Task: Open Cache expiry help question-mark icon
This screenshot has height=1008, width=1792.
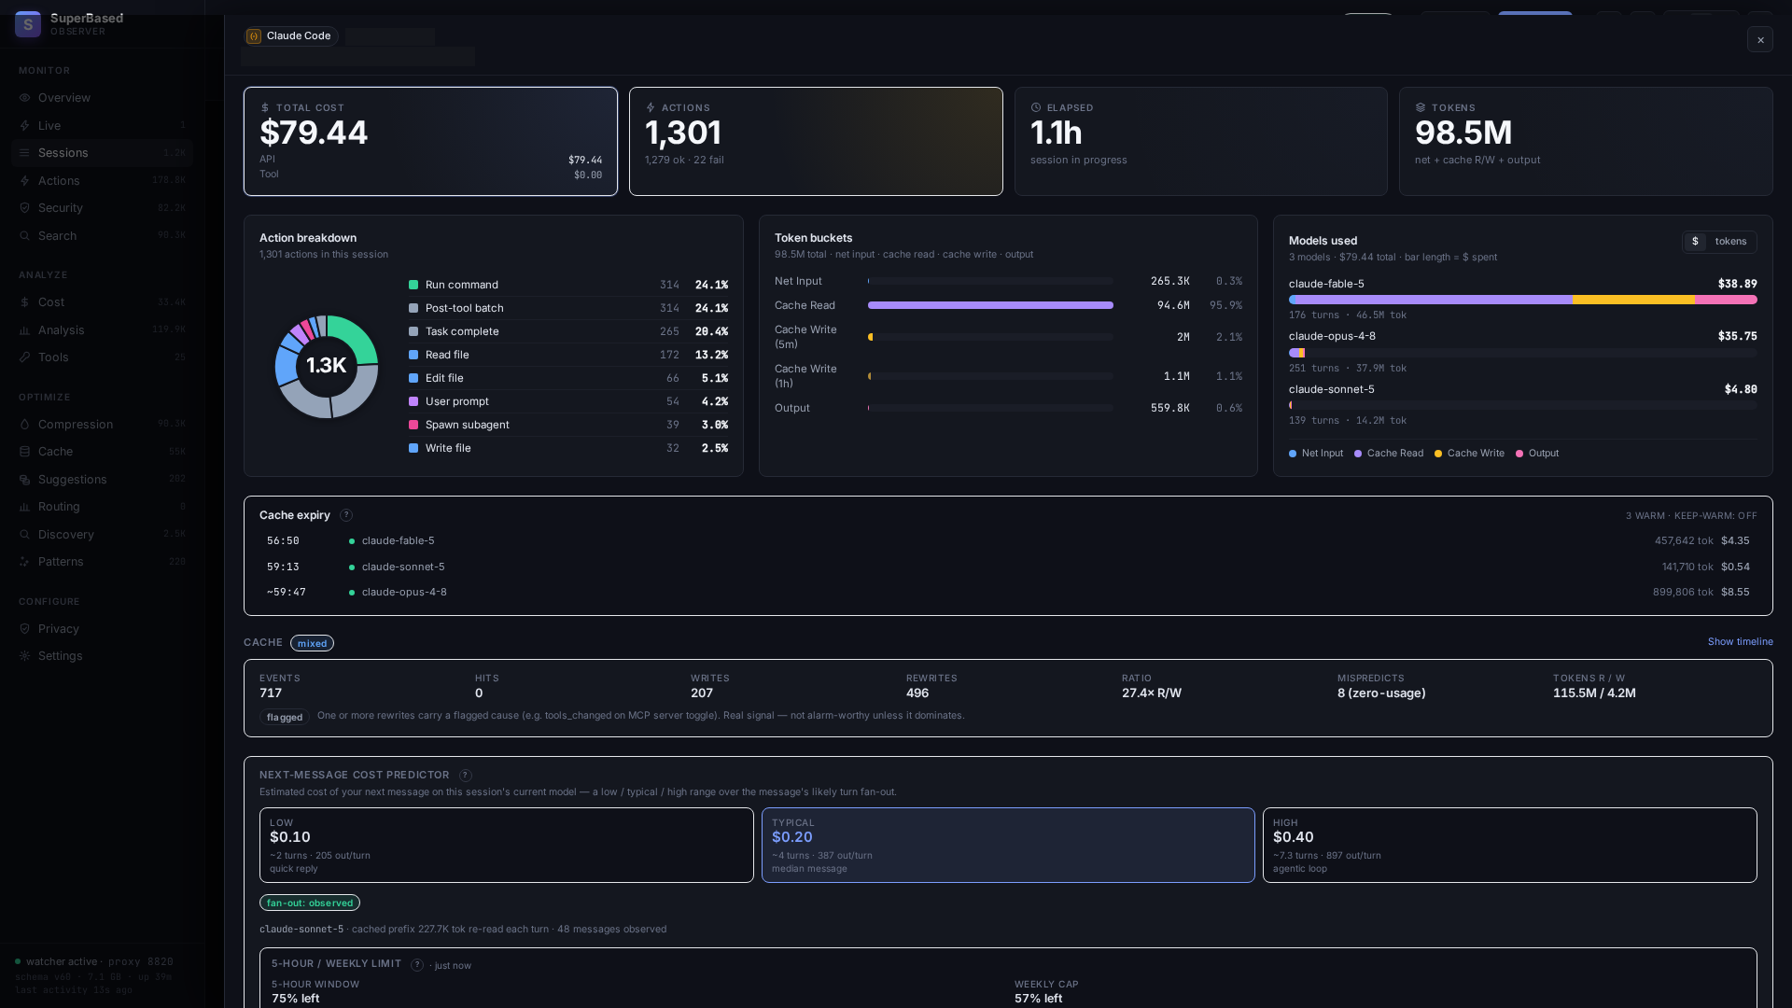Action: 346,515
